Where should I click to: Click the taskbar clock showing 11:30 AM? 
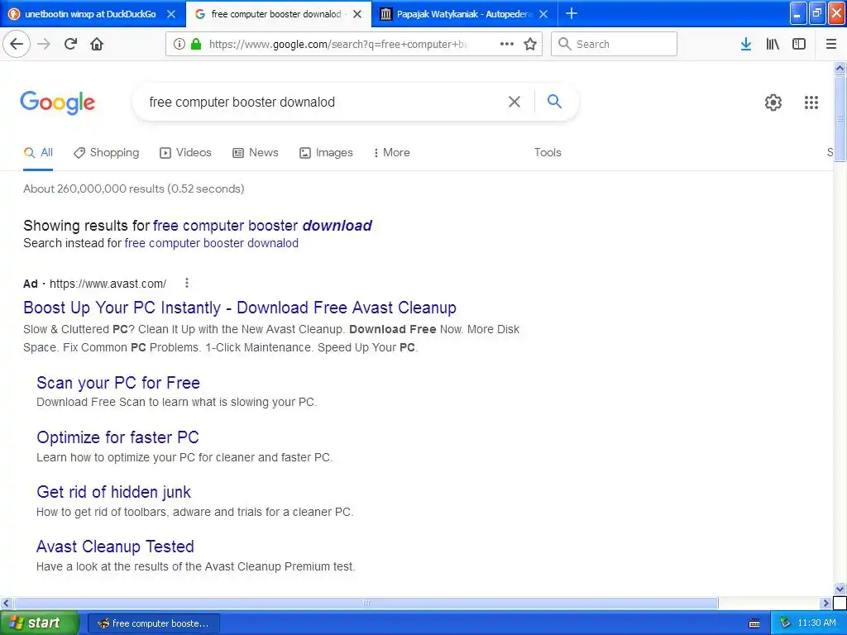tap(816, 623)
